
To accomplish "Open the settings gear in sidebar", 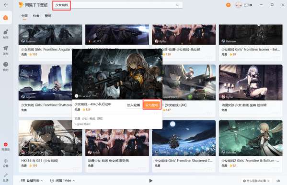I will [6, 161].
